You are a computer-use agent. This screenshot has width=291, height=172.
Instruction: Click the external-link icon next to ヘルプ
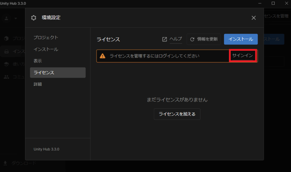tap(164, 39)
